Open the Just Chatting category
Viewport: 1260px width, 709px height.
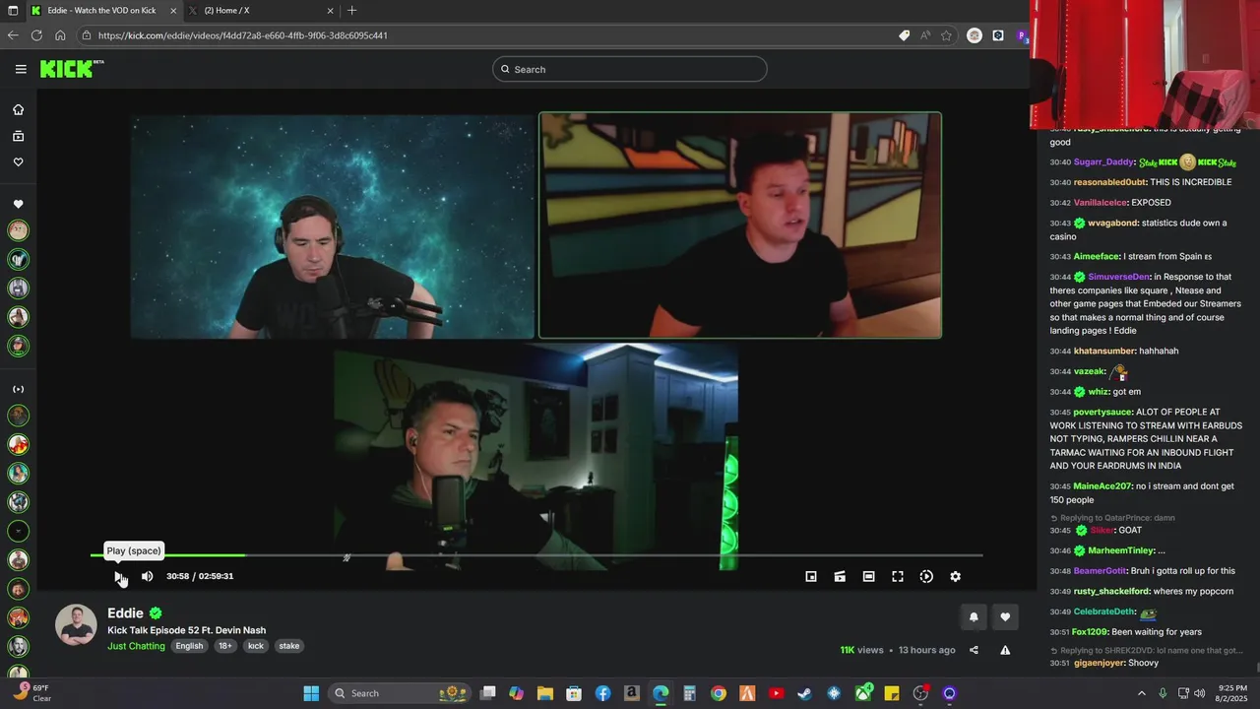[136, 646]
